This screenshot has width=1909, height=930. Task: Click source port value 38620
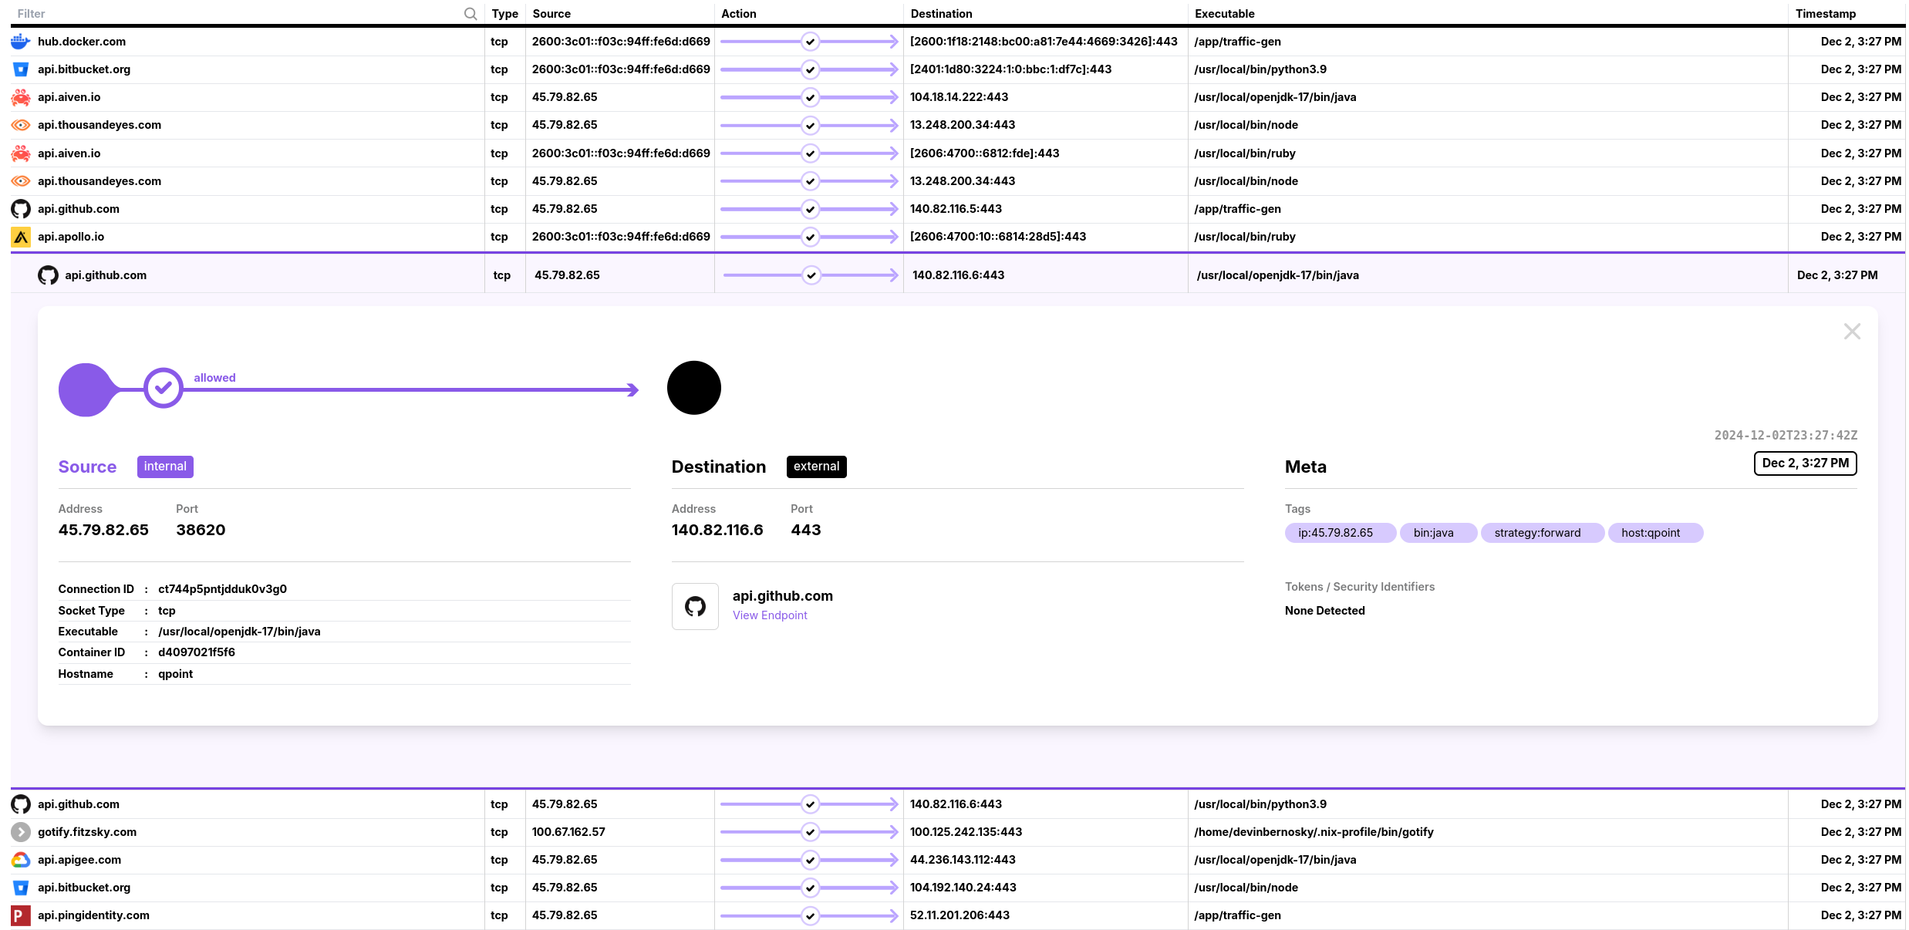pos(201,530)
